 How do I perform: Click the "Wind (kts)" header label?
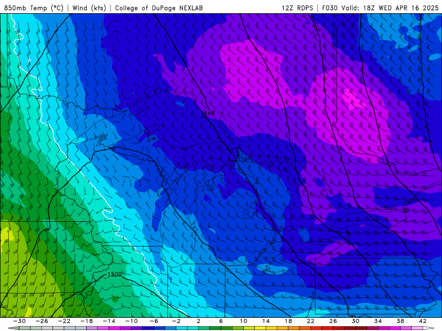coord(89,8)
